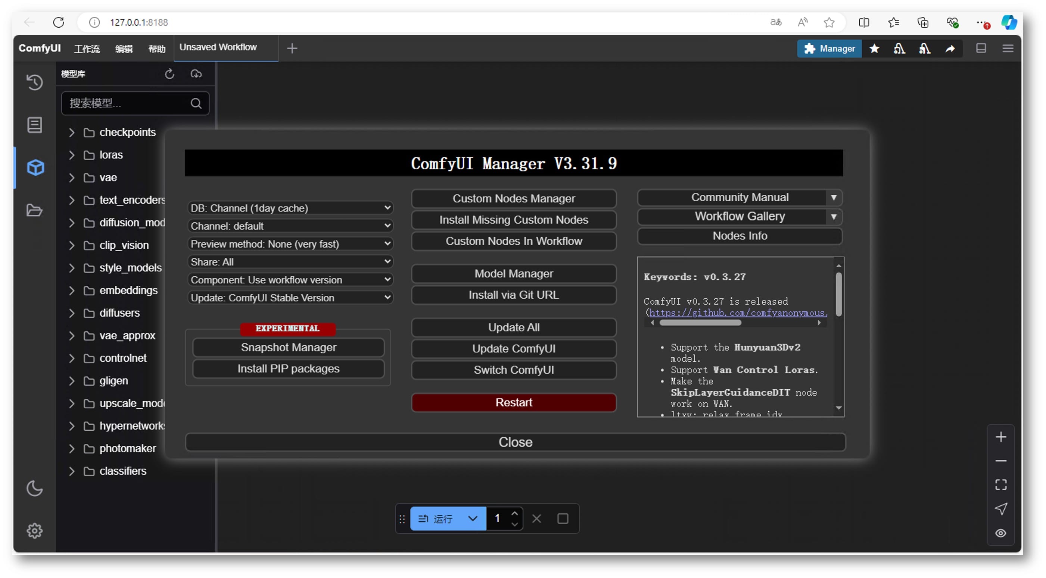1046x578 pixels.
Task: Toggle the bottom panel icon in top bar
Action: click(x=981, y=48)
